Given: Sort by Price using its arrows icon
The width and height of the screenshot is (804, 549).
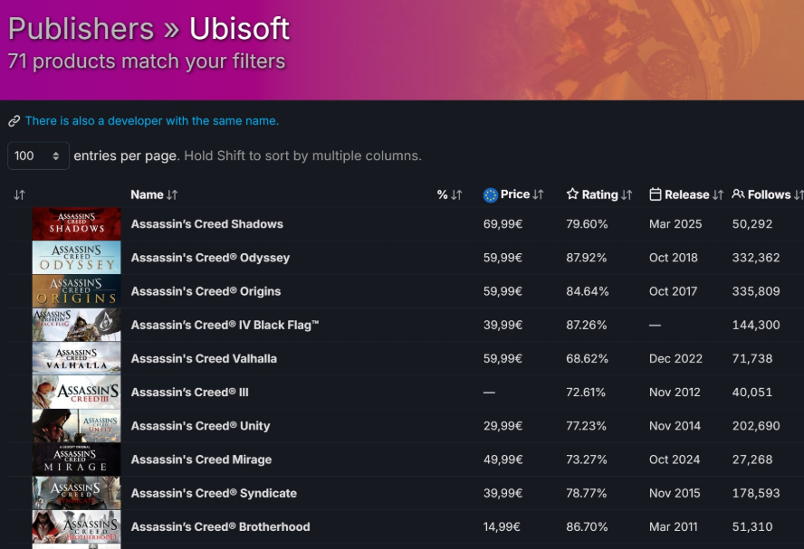Looking at the screenshot, I should 538,194.
